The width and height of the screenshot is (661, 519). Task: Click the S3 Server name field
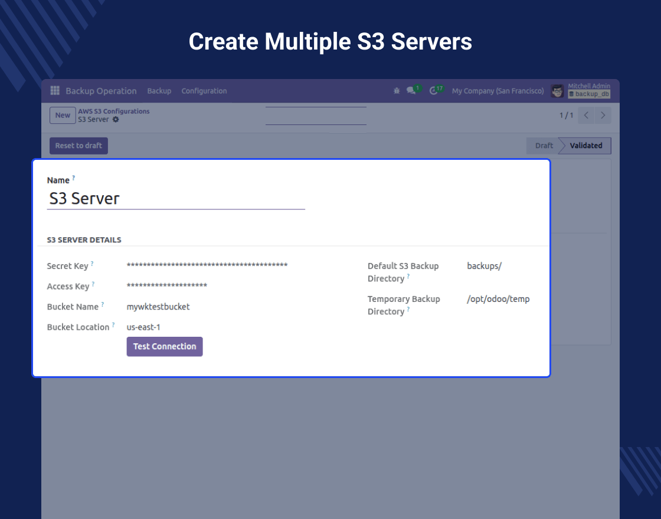tap(176, 198)
